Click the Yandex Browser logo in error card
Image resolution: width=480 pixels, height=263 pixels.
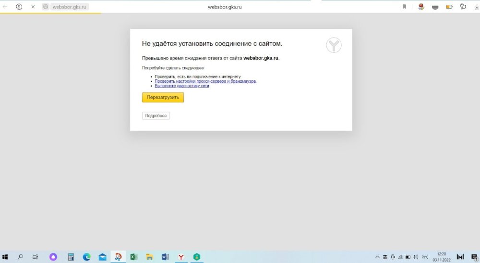click(x=334, y=45)
